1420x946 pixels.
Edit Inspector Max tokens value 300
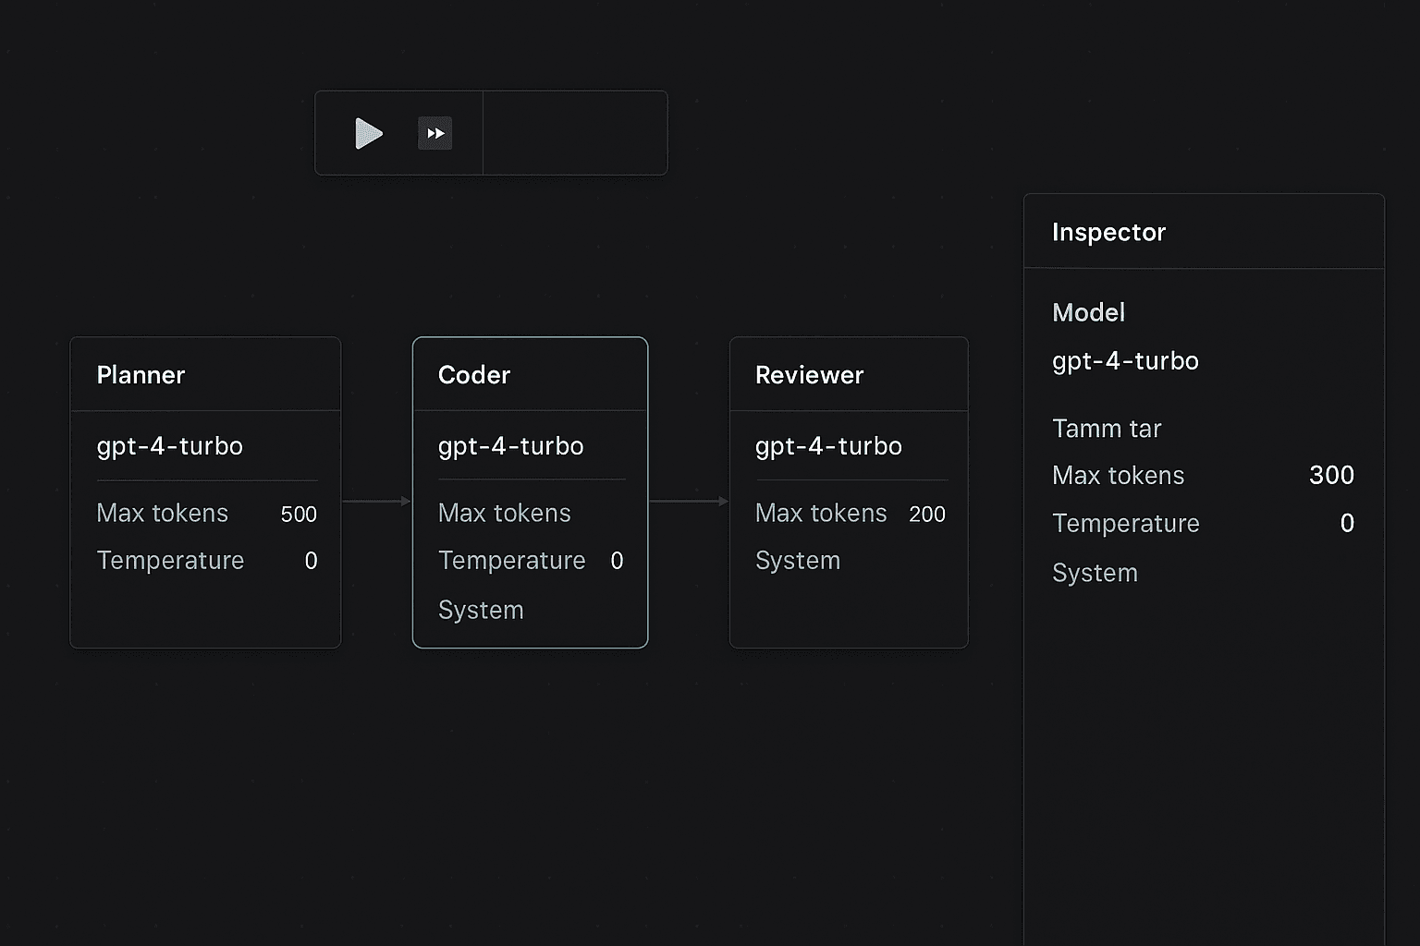1331,475
